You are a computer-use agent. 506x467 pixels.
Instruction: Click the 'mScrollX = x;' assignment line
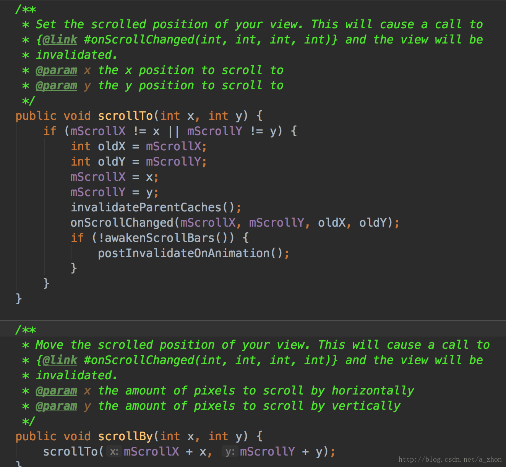pyautogui.click(x=114, y=177)
